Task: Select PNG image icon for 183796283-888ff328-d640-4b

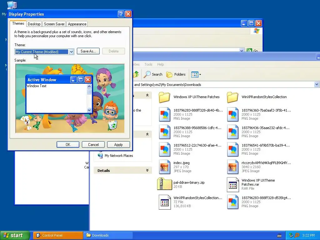Action: click(x=164, y=114)
